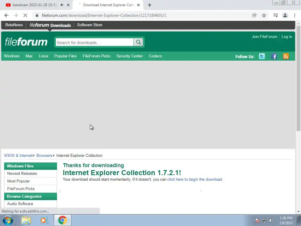
Task: Open a new browser tab with plus icon
Action: (150, 5)
